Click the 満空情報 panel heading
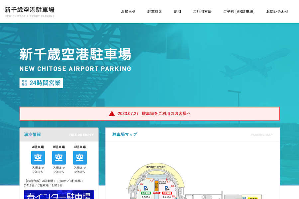The width and height of the screenshot is (299, 199). 33,134
